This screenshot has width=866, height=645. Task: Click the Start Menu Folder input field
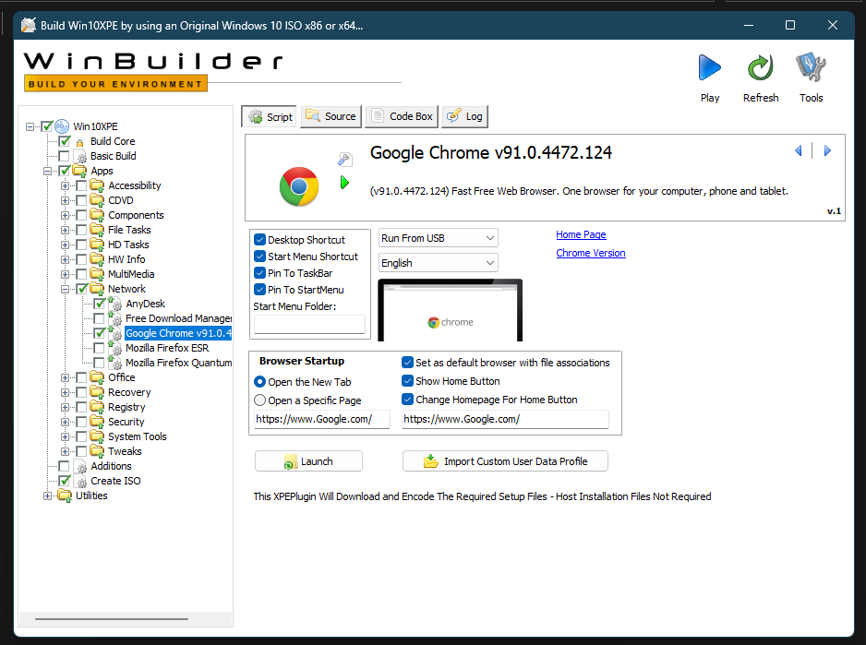coord(309,324)
